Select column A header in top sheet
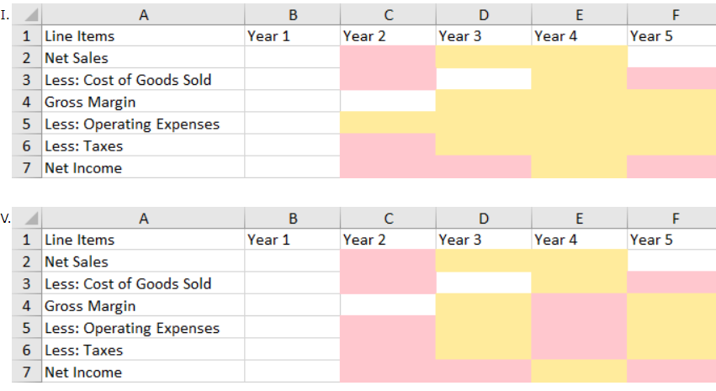This screenshot has width=716, height=391. (x=142, y=14)
